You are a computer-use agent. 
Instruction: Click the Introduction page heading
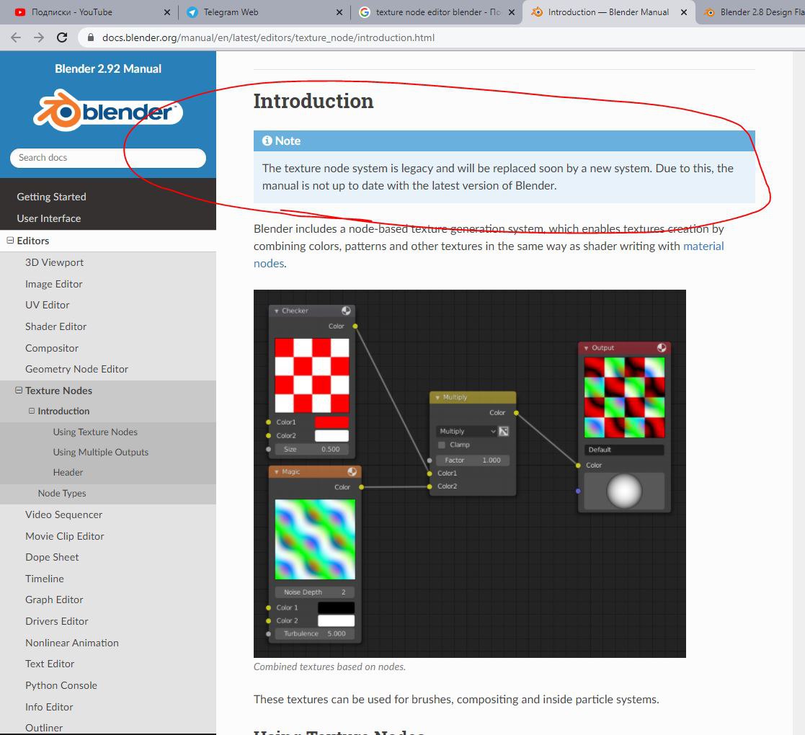pyautogui.click(x=313, y=101)
